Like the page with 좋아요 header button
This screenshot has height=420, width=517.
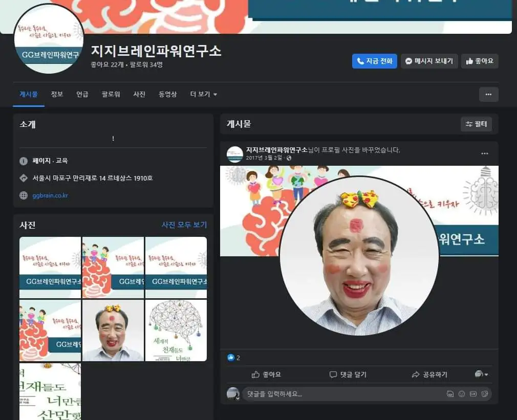click(480, 61)
